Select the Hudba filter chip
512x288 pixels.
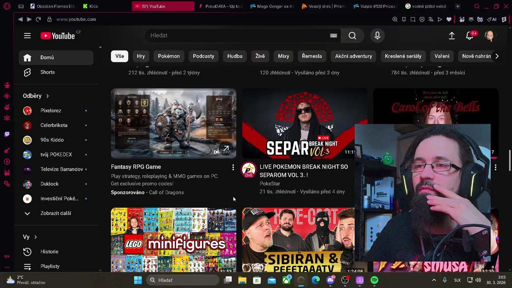235,56
